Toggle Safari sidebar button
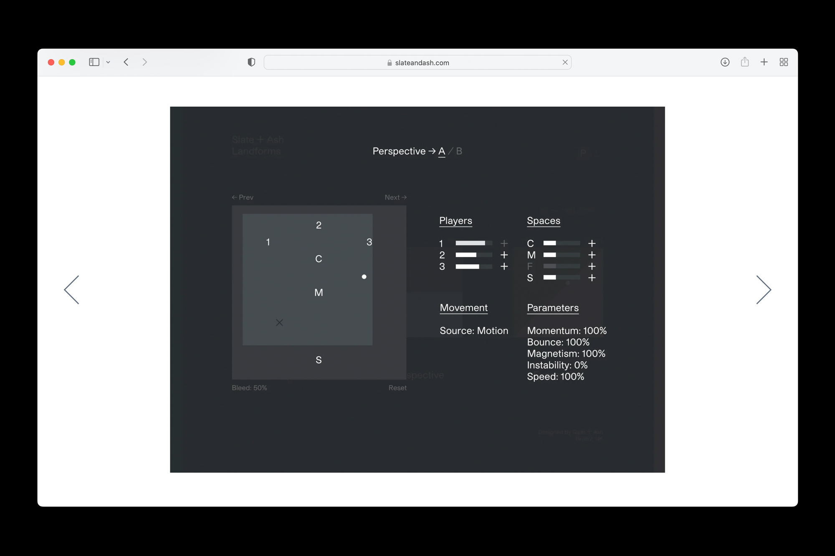 [94, 62]
